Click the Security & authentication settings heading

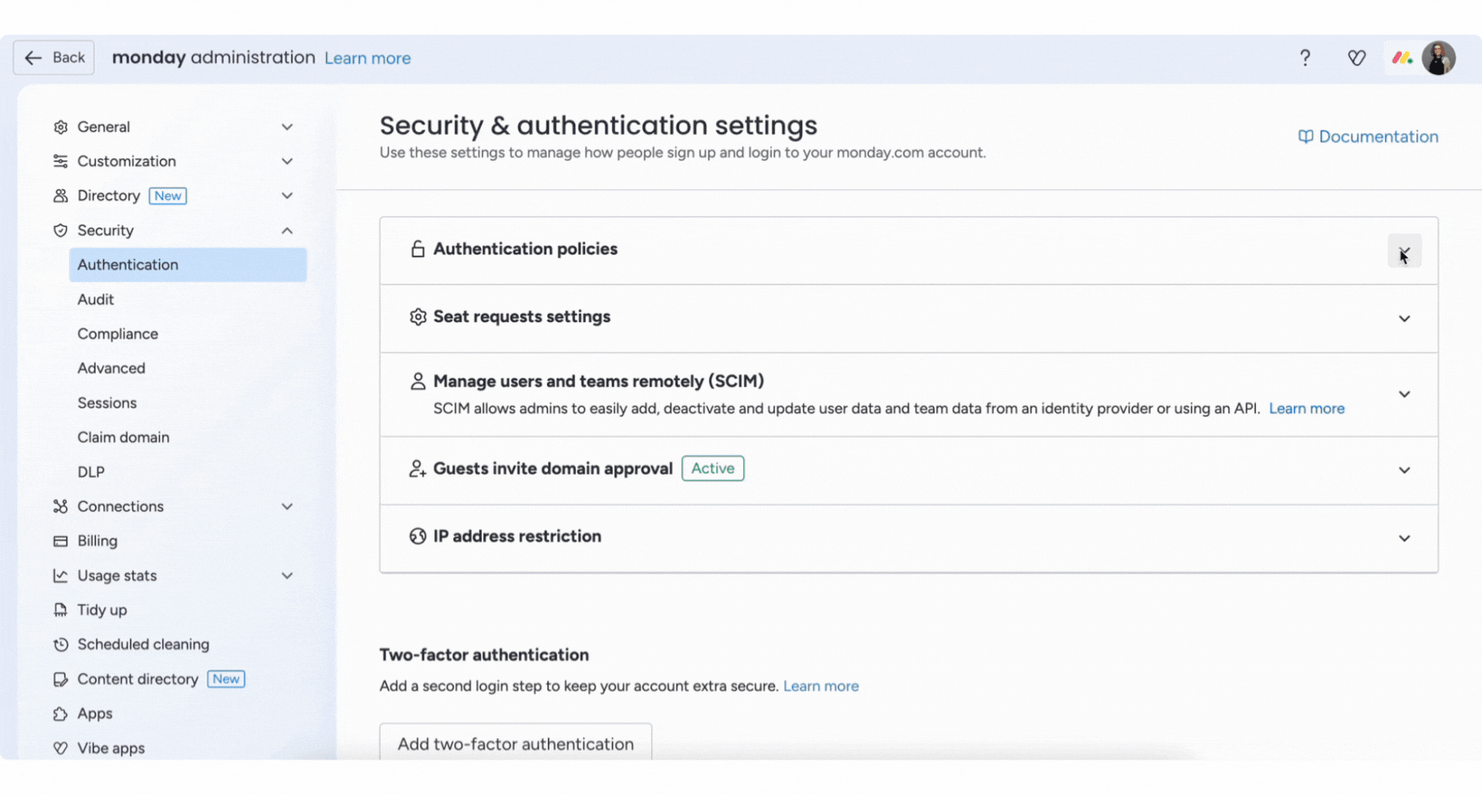[598, 125]
